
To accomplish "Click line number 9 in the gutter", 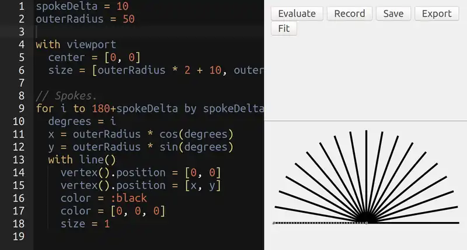I will pyautogui.click(x=21, y=108).
